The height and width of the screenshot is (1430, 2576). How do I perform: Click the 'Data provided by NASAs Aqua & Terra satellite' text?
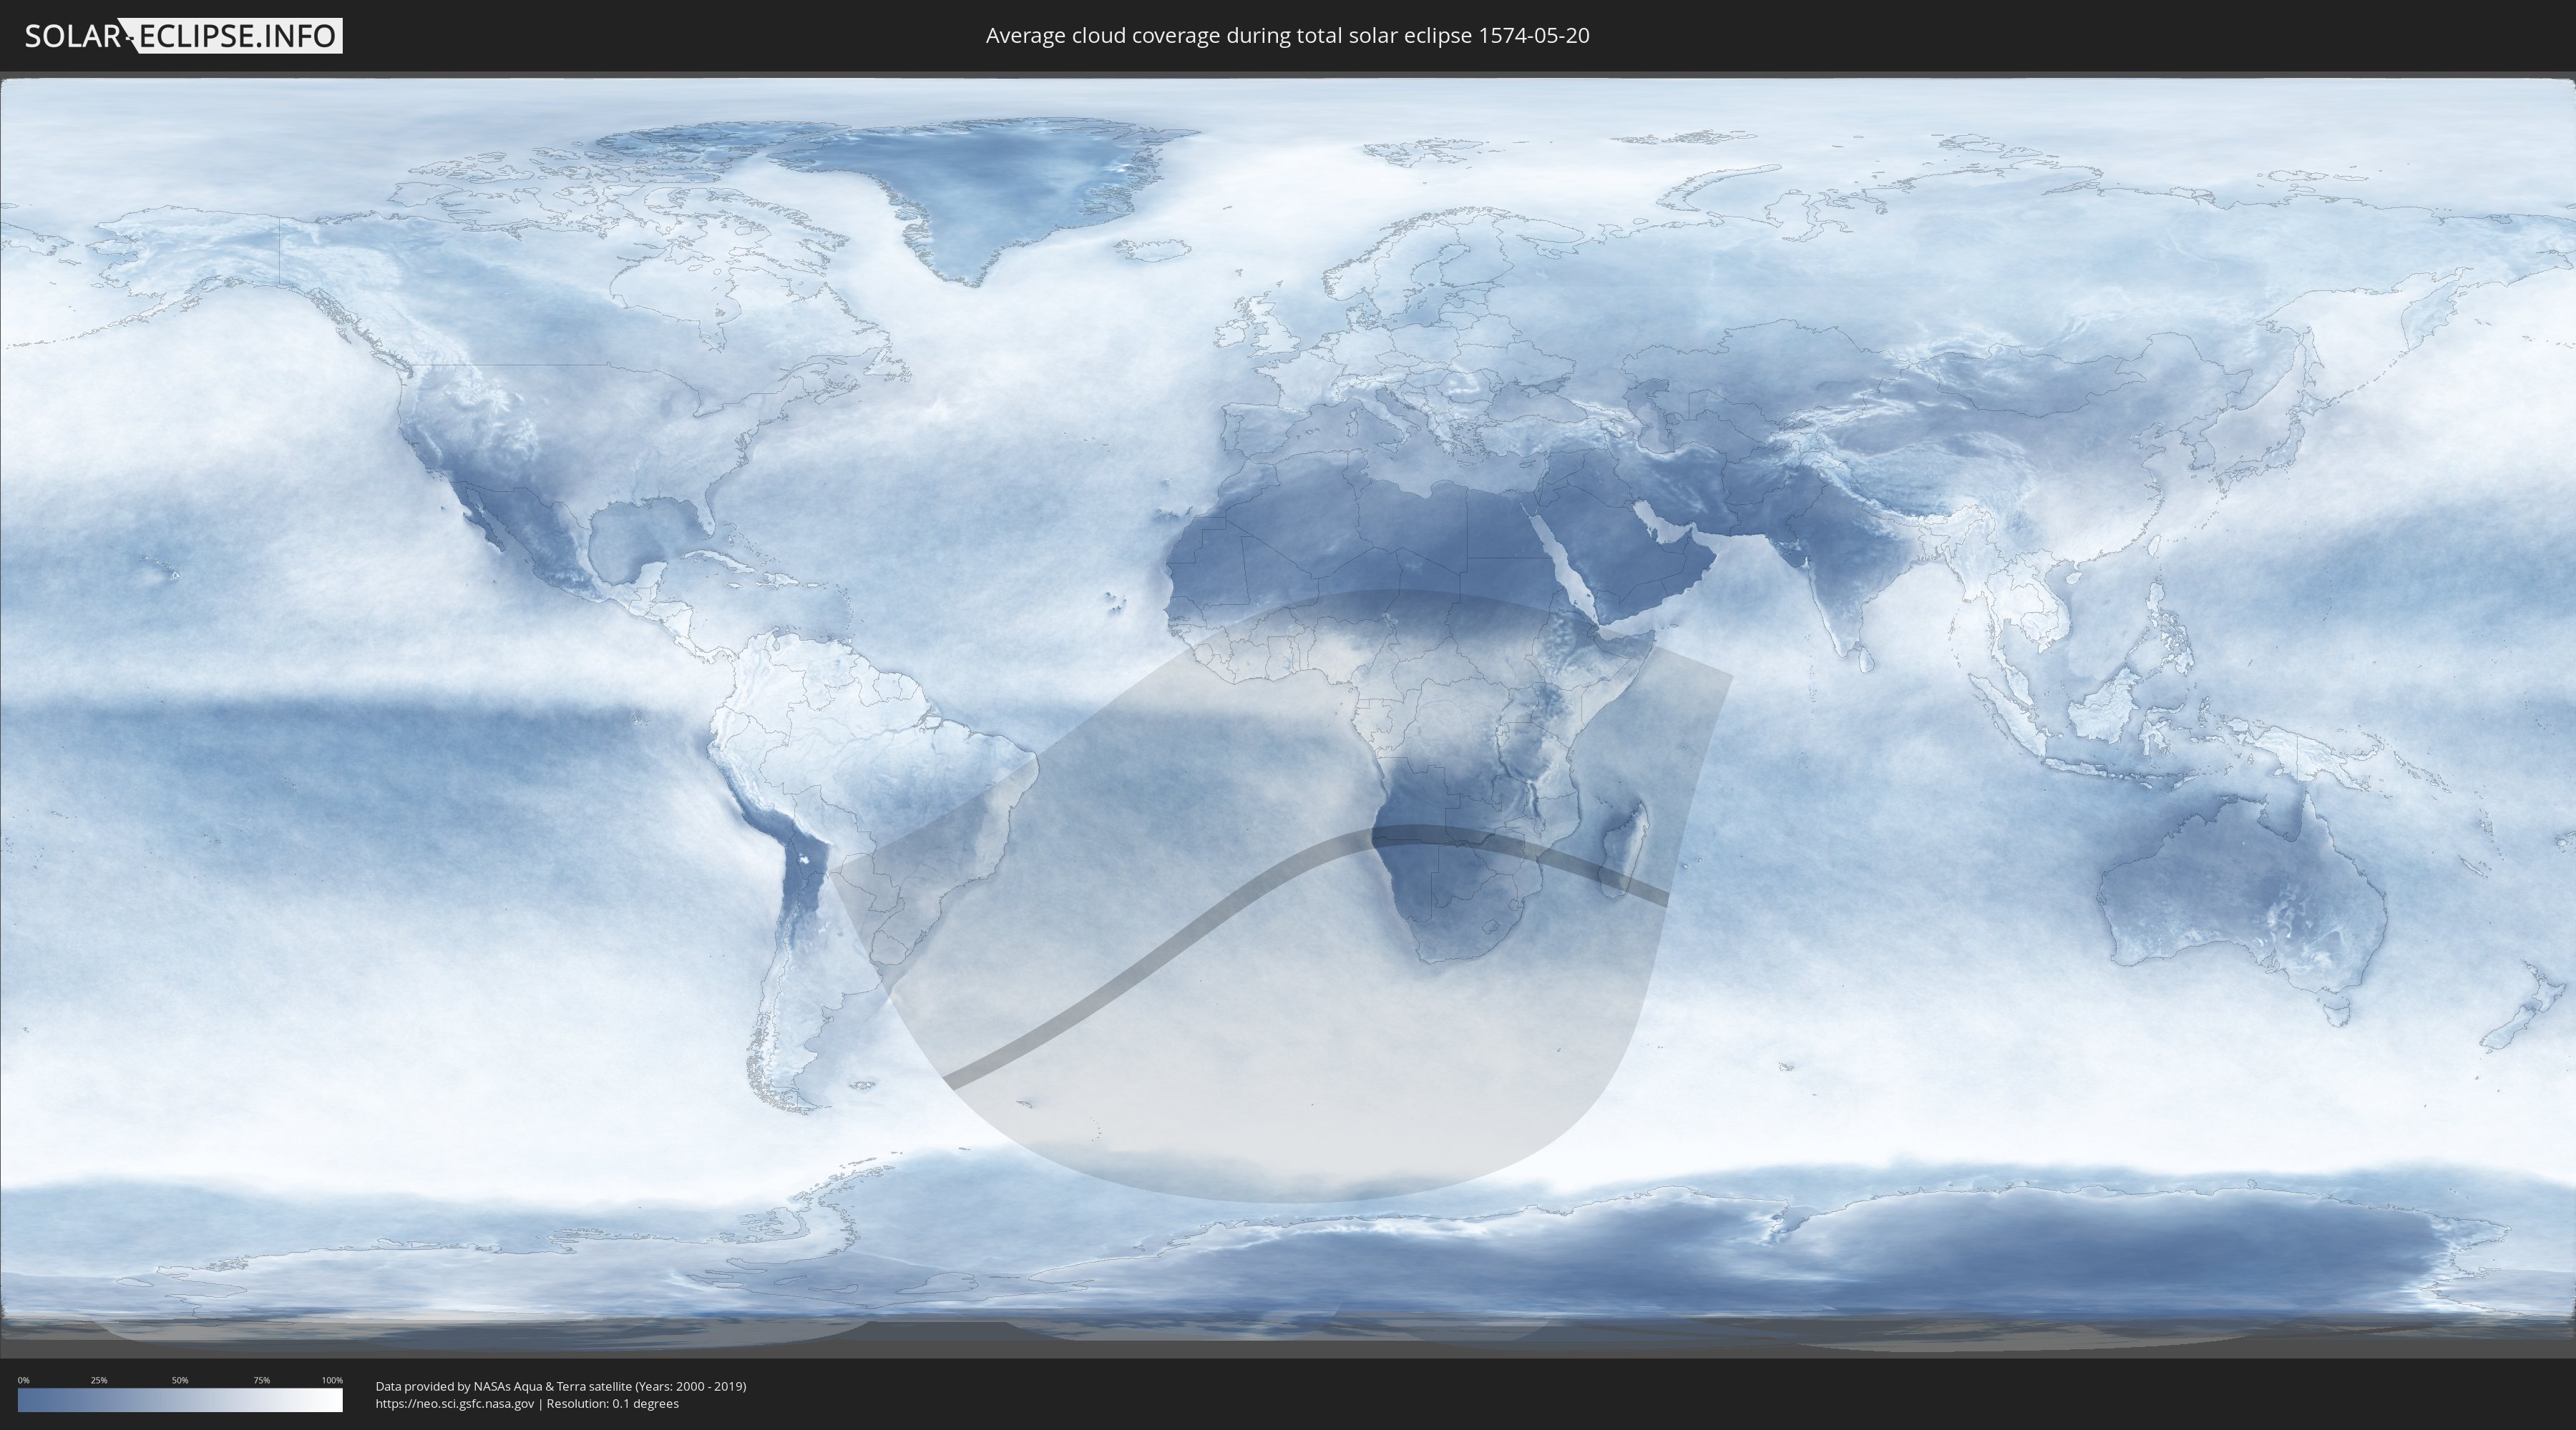(x=503, y=1386)
